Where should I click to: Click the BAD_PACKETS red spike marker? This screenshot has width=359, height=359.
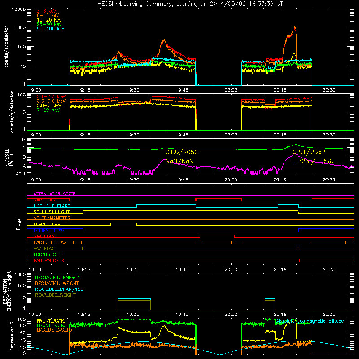pyautogui.click(x=300, y=260)
